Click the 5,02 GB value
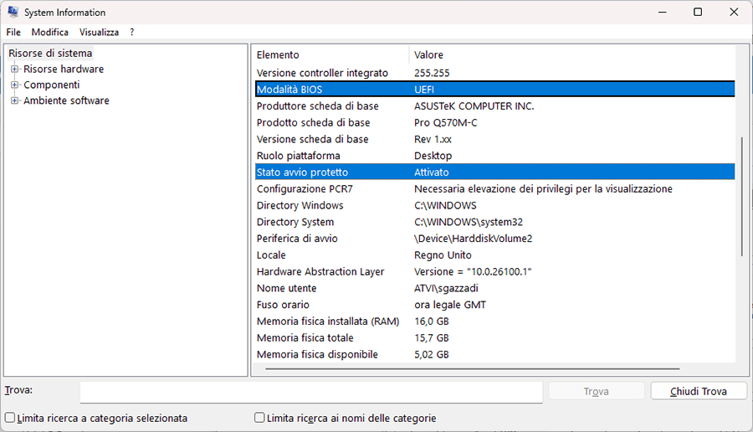 pos(431,355)
